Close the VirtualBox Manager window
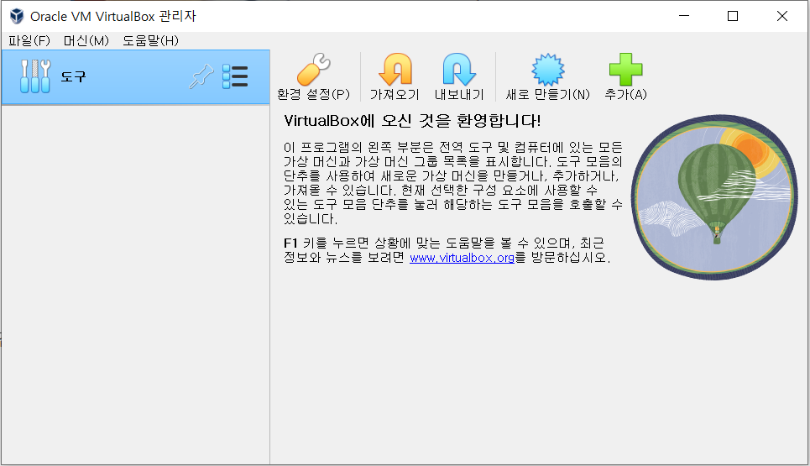Screen dimensions: 810x466 point(782,16)
